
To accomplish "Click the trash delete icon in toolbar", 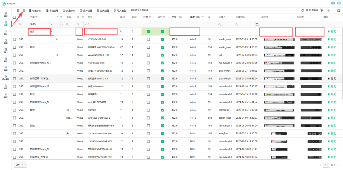I will pyautogui.click(x=18, y=11).
